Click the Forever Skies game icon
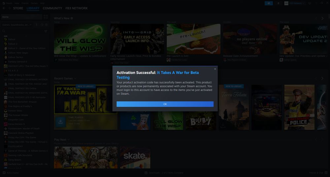 pyautogui.click(x=6, y=111)
